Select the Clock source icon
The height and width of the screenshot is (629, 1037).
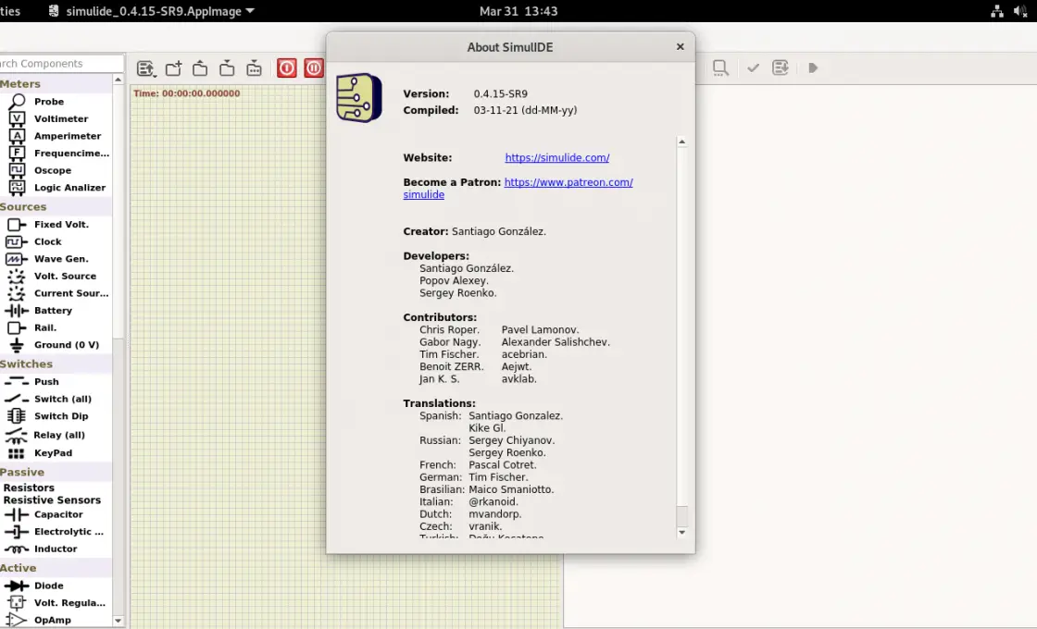tap(17, 241)
